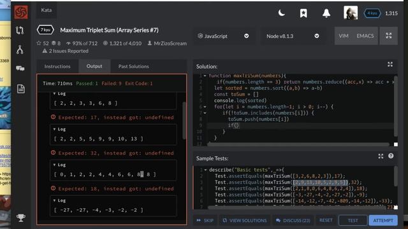Screen dimensions: 408x229
Task: Select the Output tab
Action: coord(94,66)
